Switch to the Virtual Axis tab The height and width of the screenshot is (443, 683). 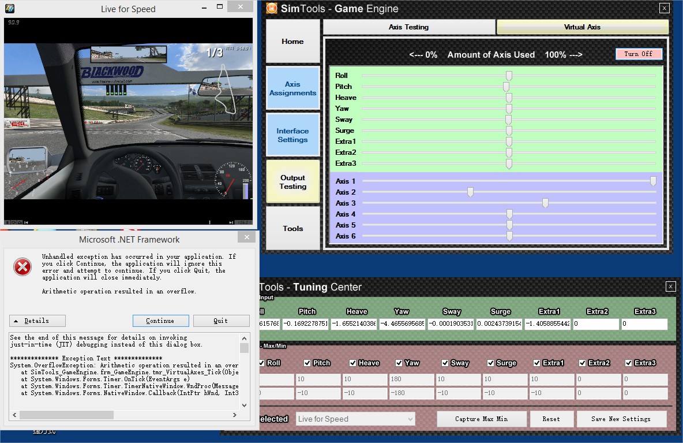point(583,27)
